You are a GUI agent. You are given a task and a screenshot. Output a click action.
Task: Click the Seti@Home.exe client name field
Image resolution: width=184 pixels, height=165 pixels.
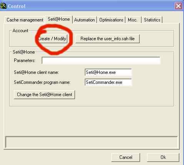point(109,72)
